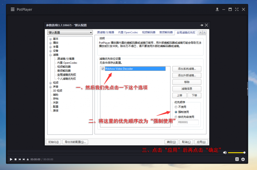
Task: Click the playback seek bar
Action: point(115,153)
